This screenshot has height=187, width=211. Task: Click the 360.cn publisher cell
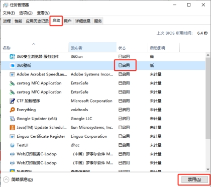77,57
